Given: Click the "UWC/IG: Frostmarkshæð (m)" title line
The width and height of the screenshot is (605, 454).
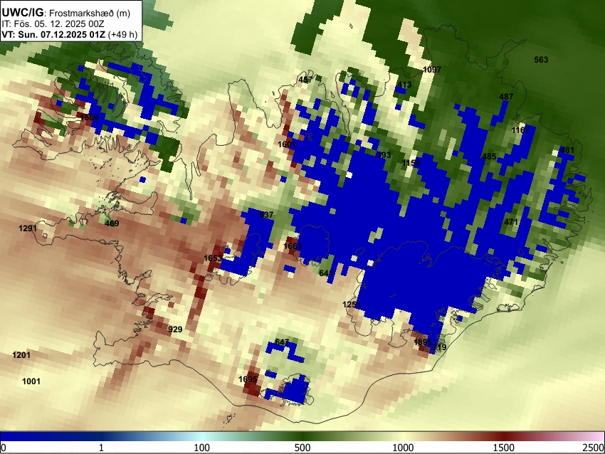Looking at the screenshot, I should pyautogui.click(x=66, y=13).
